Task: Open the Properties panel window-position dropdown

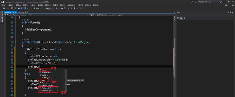Action: [228, 12]
